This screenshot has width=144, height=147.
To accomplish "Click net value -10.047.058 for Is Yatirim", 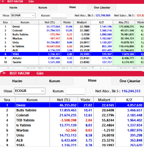I will 53,46.
